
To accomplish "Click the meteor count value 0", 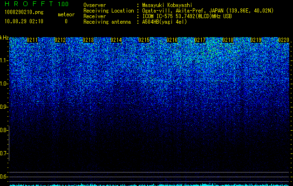I will coord(66,21).
